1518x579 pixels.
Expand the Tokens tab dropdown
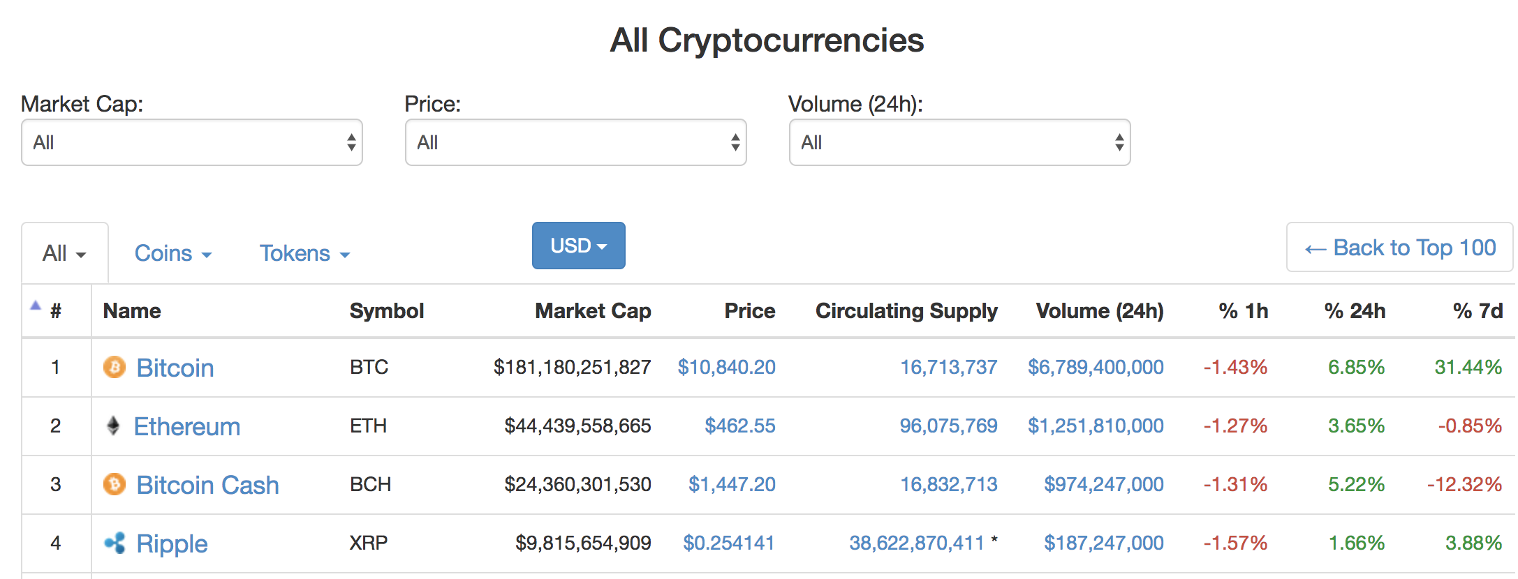click(x=305, y=253)
